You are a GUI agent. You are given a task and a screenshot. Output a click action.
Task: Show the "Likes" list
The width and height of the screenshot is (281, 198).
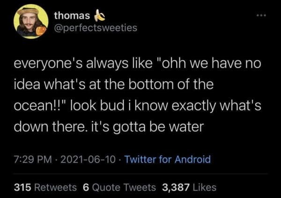(204, 187)
